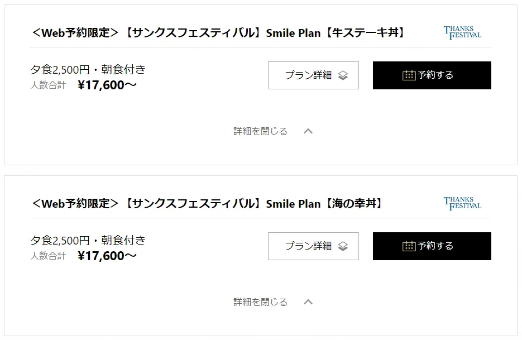
Task: Click 詳細を閉じる text under 海の幸丼 plan
Action: pyautogui.click(x=260, y=302)
